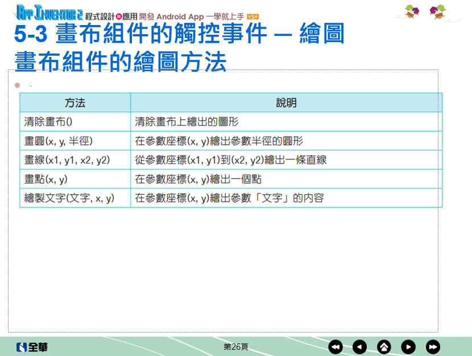Screen dimensions: 472x356
Task: Click the pink bullet point marker
Action: click(17, 85)
